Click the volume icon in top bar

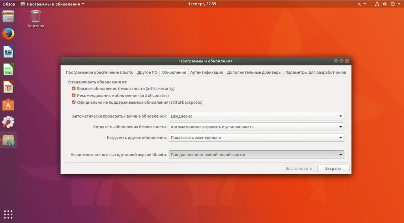coord(385,4)
